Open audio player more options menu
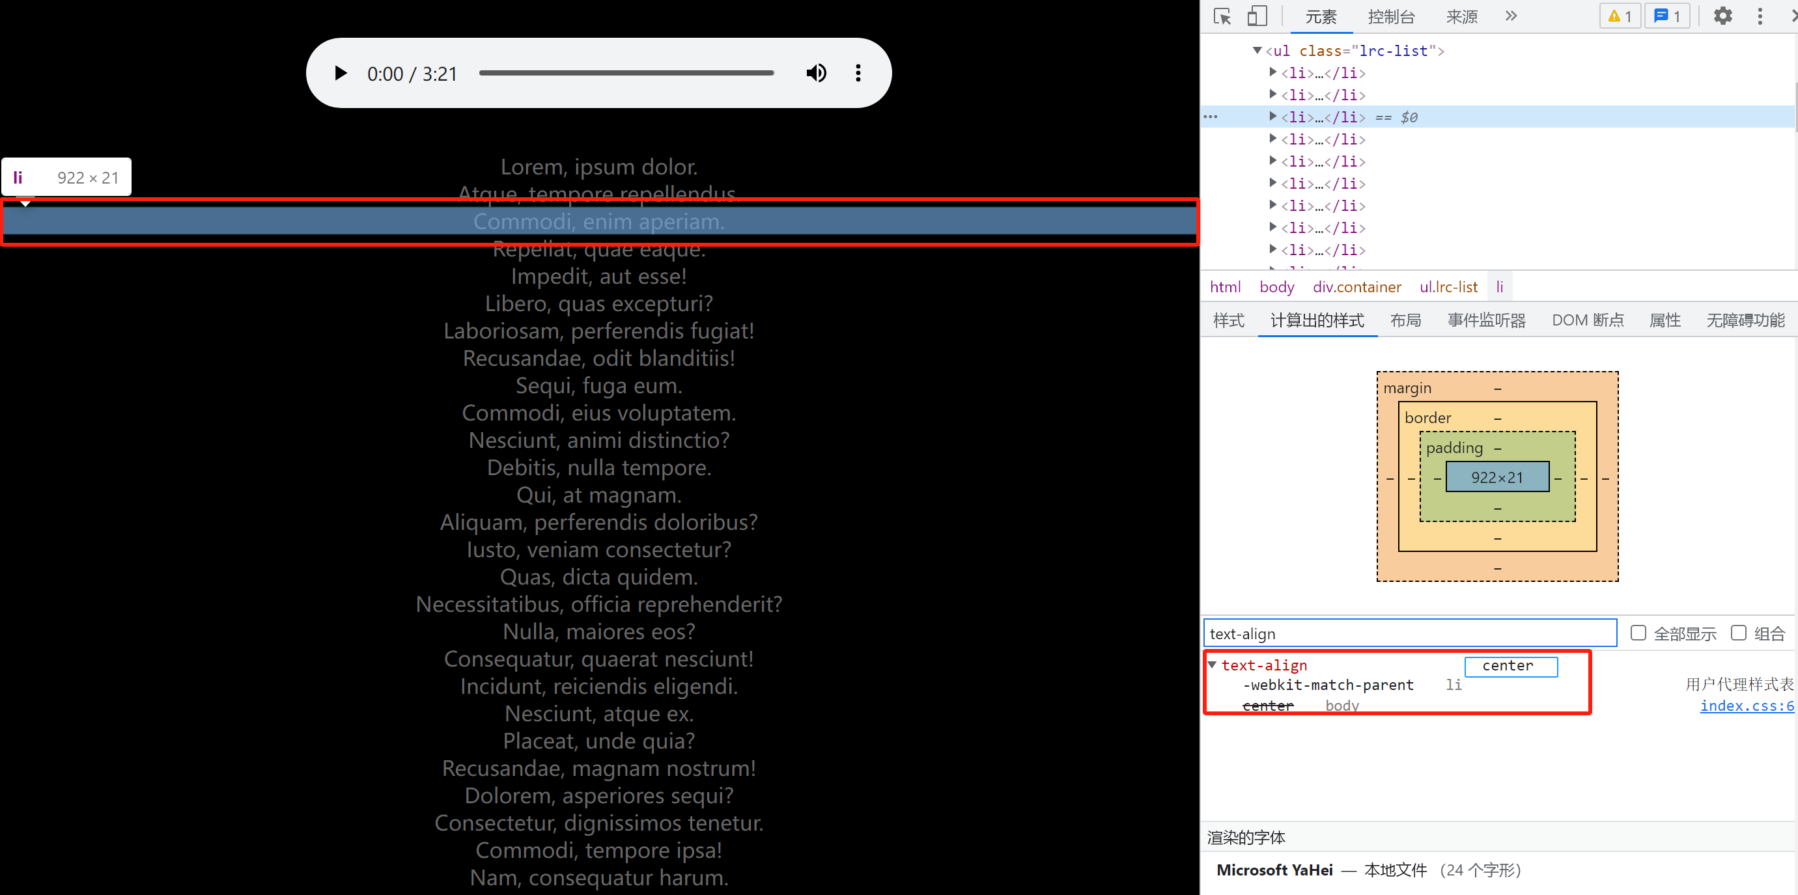This screenshot has height=895, width=1798. (858, 74)
